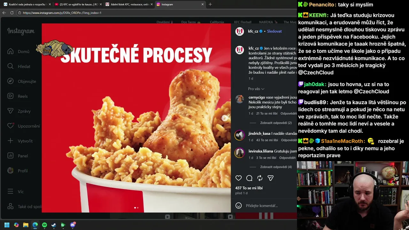The width and height of the screenshot is (409, 230).
Task: Click the KFC post image
Action: [136, 118]
